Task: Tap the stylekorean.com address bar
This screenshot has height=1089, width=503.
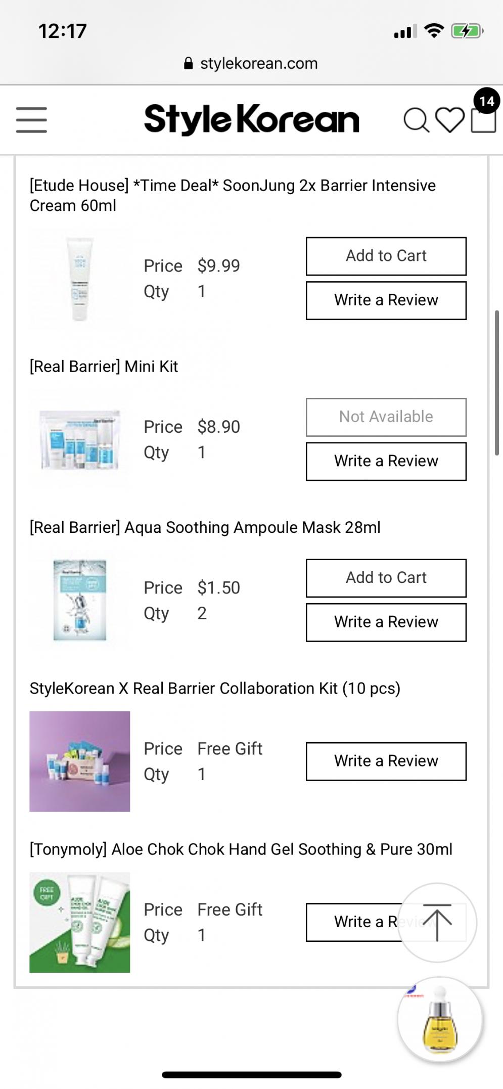Action: click(258, 64)
